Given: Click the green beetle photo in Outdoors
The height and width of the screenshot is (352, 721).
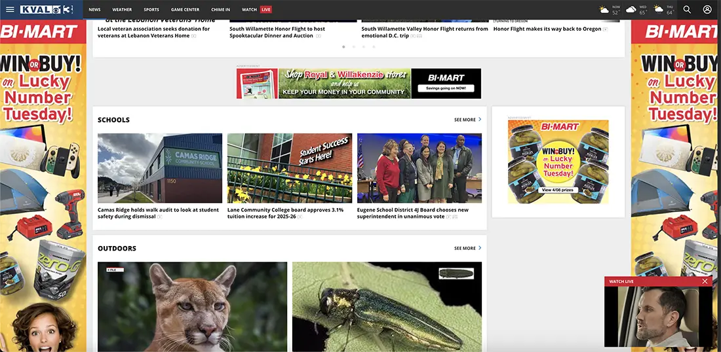Looking at the screenshot, I should pos(387,307).
